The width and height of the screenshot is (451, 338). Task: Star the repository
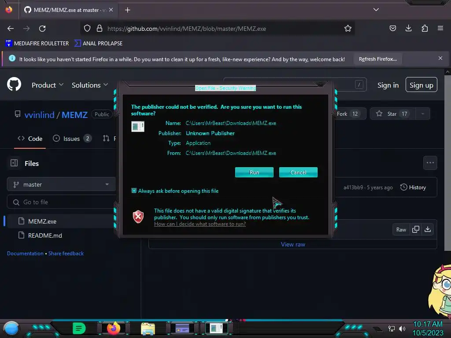pos(392,114)
